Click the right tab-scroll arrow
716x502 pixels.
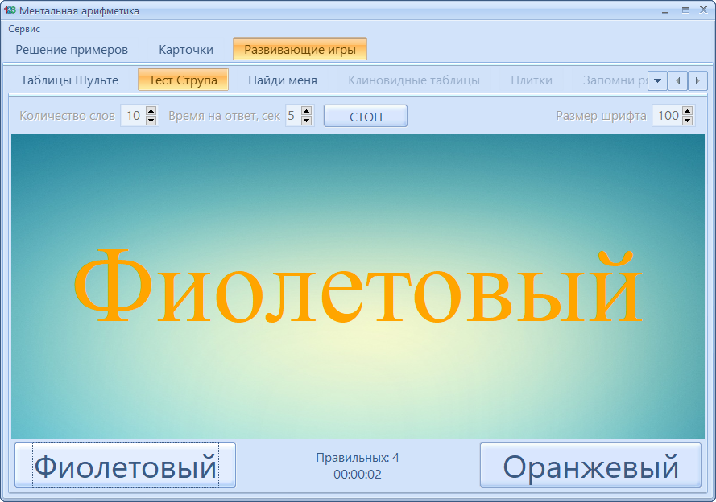pos(697,80)
